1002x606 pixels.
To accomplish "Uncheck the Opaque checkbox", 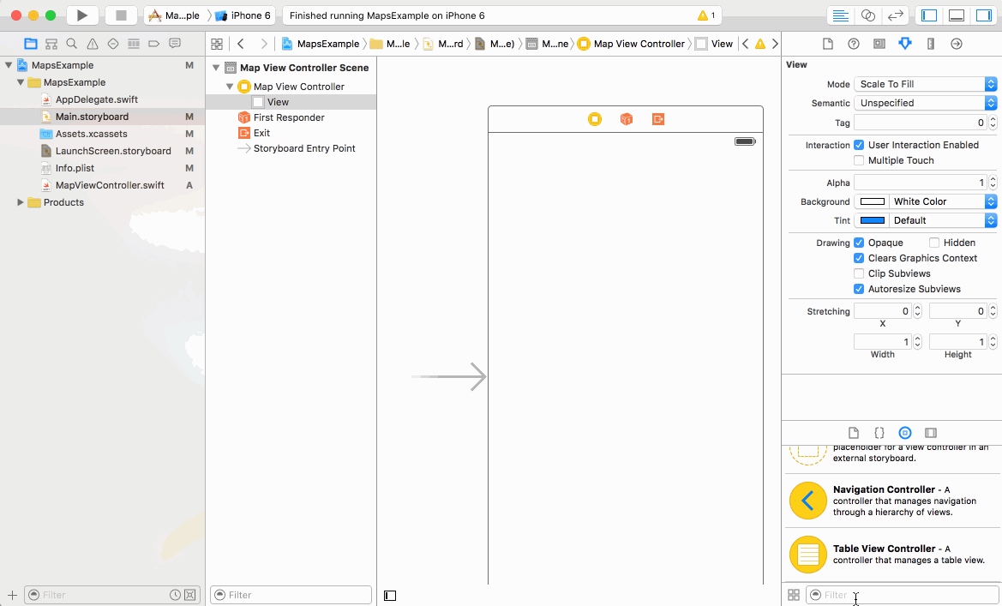I will pyautogui.click(x=859, y=243).
